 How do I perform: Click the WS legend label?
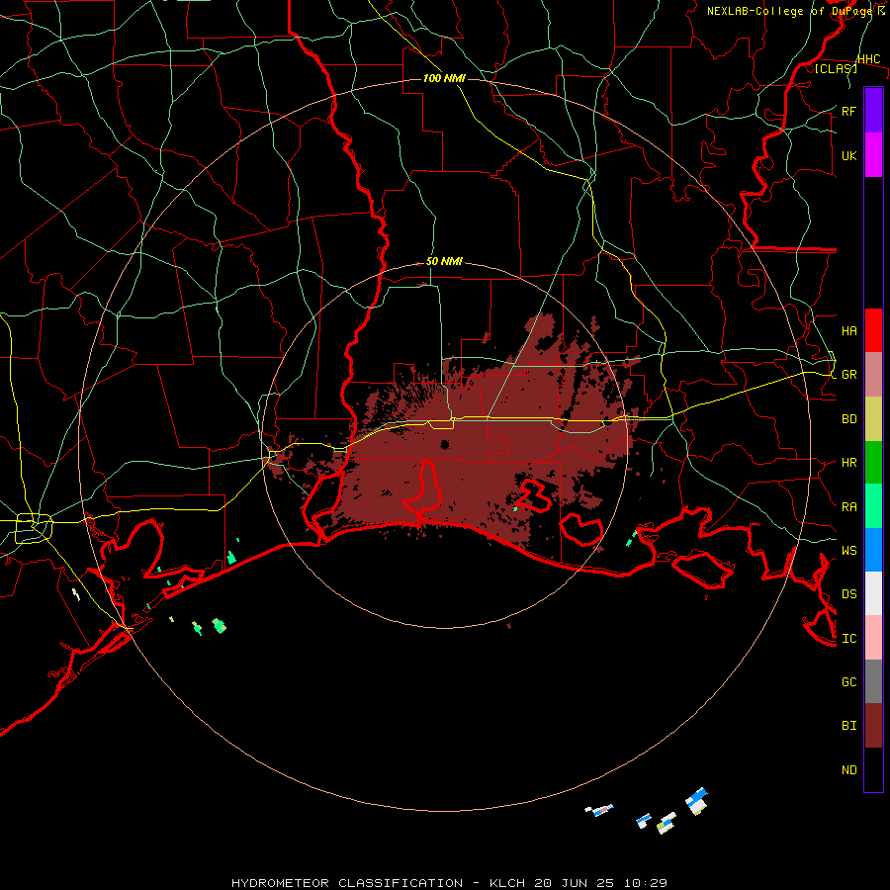click(848, 550)
